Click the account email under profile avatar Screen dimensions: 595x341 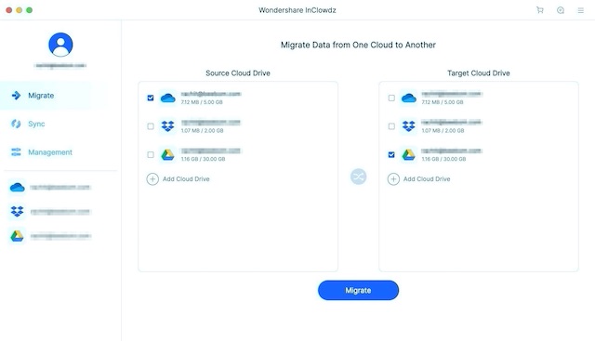click(x=60, y=66)
